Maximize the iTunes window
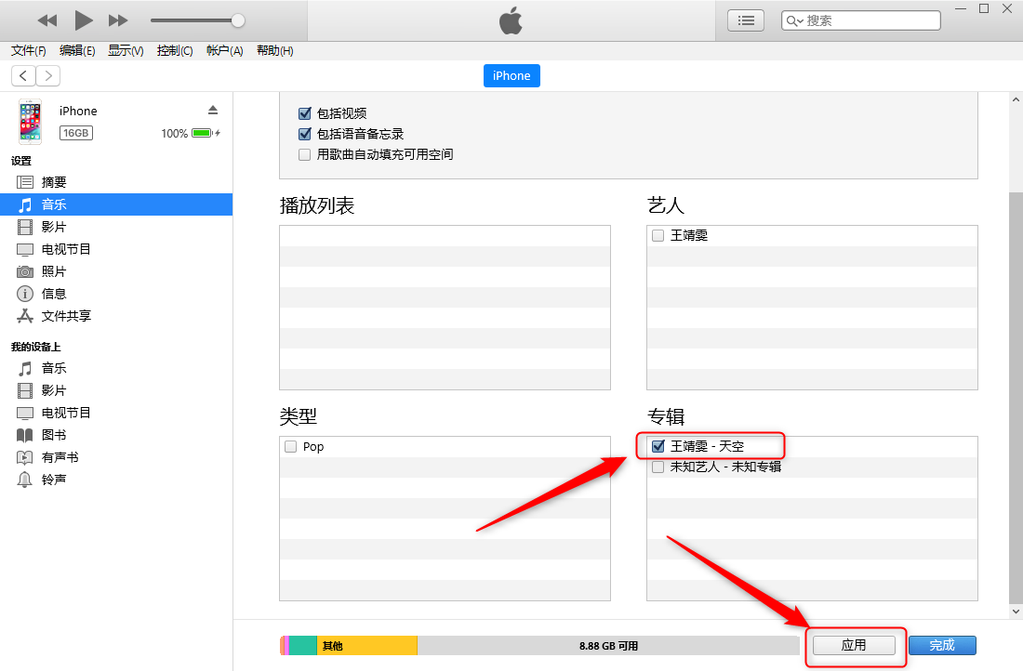The image size is (1023, 671). tap(984, 8)
